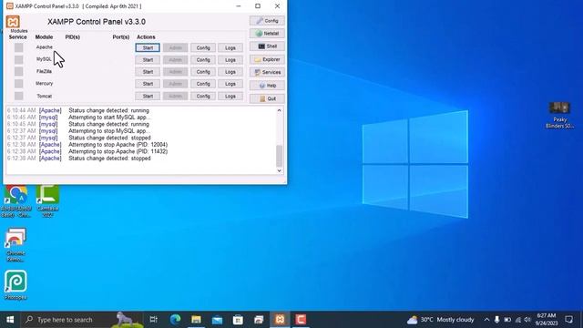Open the notification center icon

pyautogui.click(x=568, y=320)
